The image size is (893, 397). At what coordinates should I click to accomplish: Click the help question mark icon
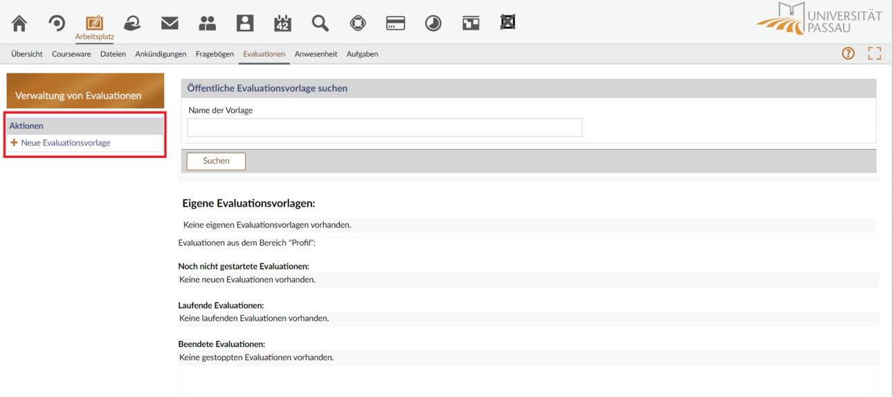coord(848,53)
